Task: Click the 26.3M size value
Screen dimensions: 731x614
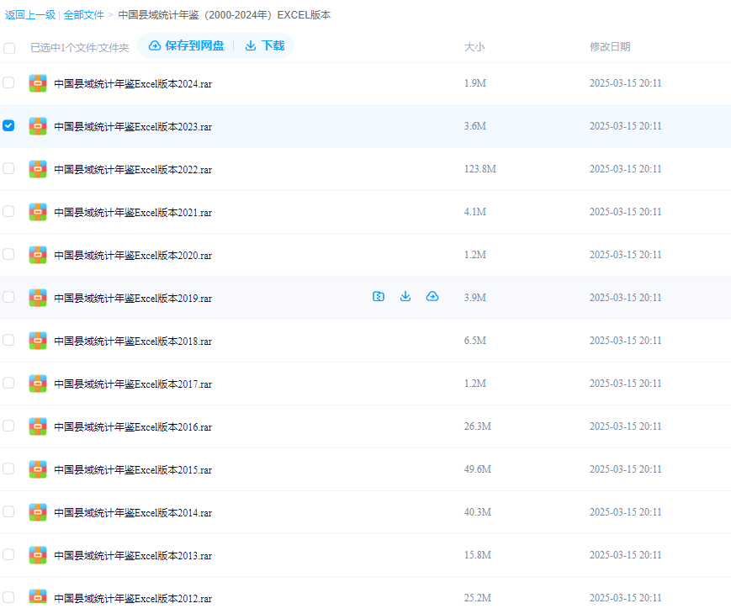Action: pyautogui.click(x=478, y=426)
